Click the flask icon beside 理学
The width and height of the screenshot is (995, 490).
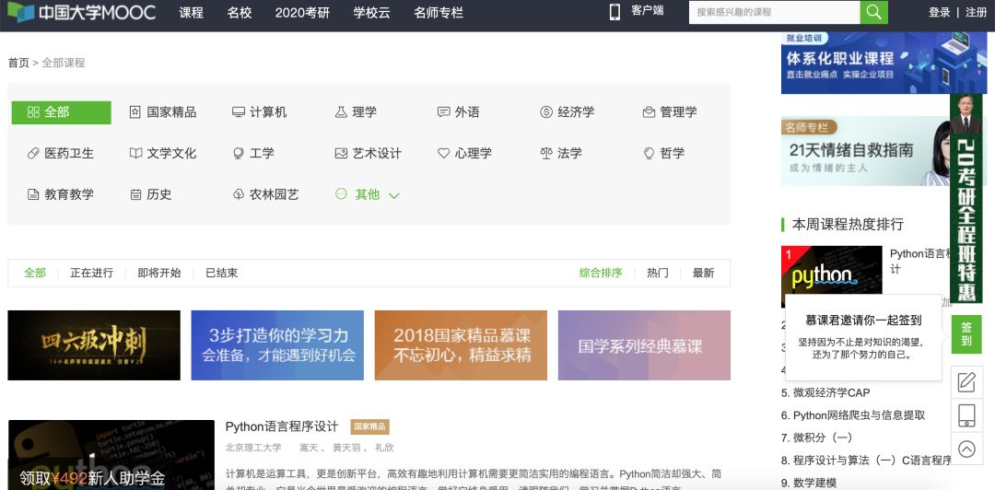click(x=341, y=112)
